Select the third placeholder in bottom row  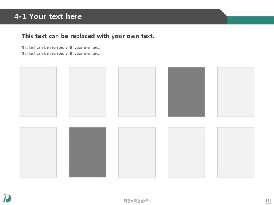coord(137,152)
